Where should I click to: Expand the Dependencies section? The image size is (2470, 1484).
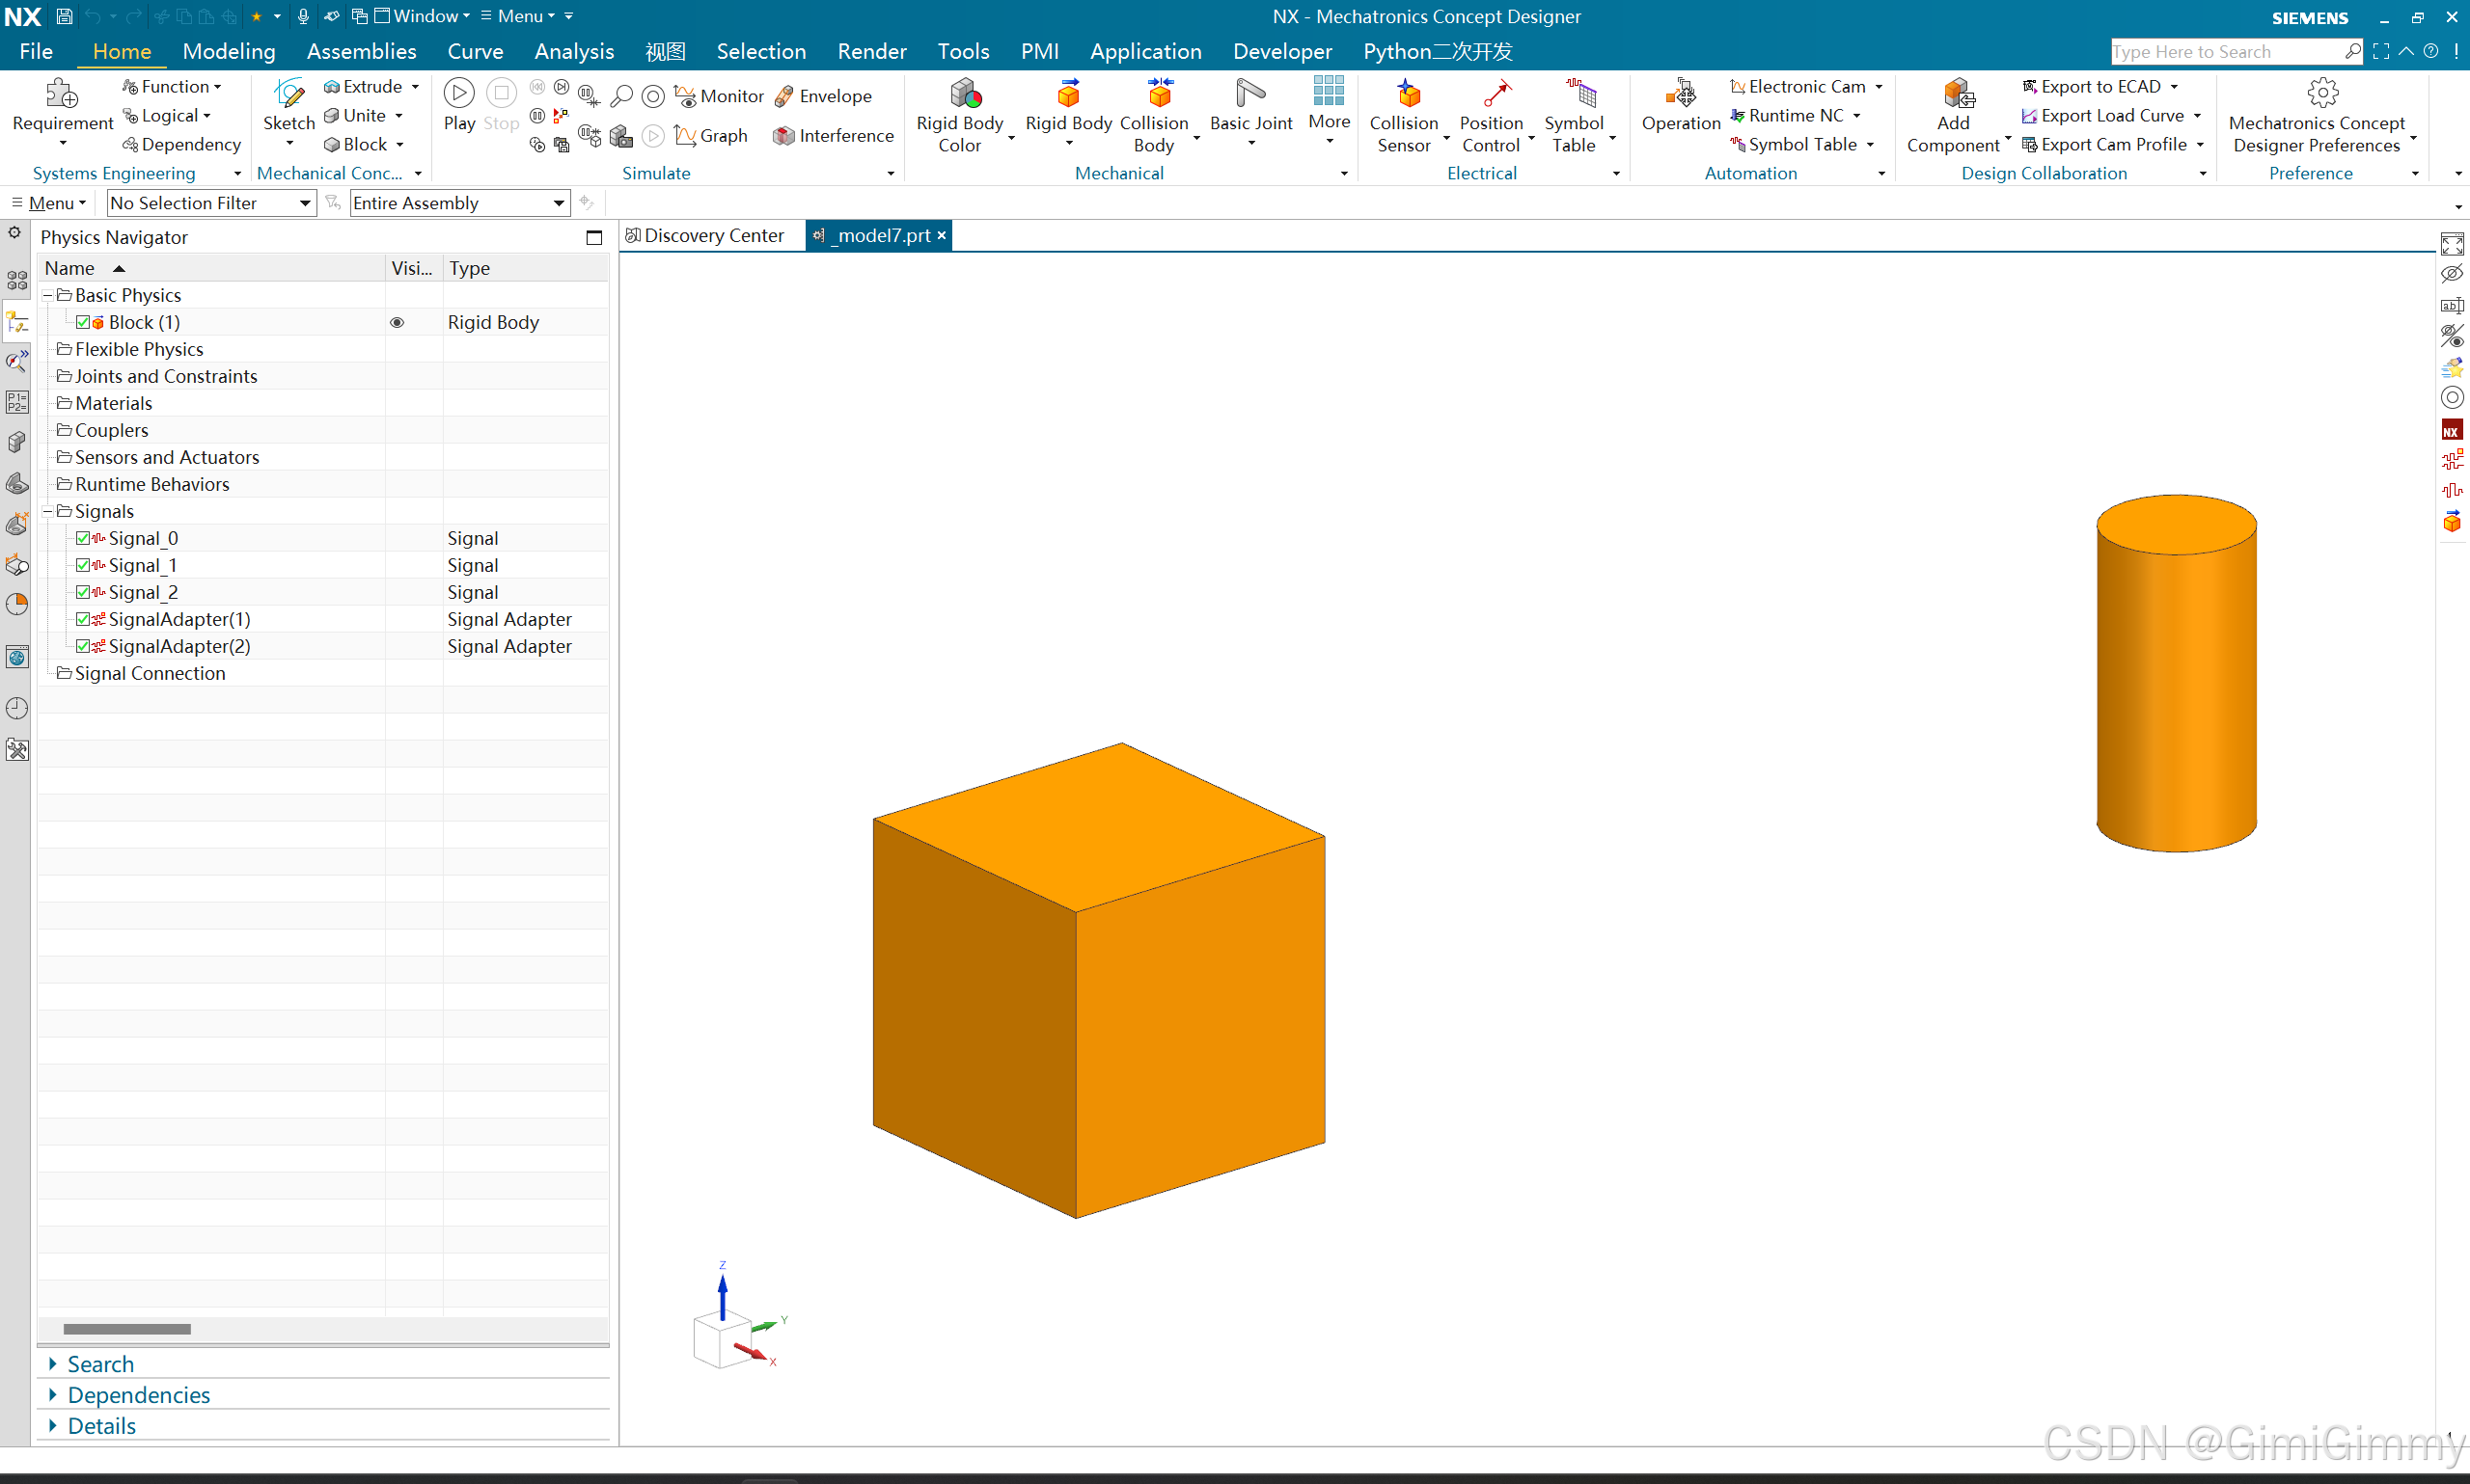pos(138,1395)
